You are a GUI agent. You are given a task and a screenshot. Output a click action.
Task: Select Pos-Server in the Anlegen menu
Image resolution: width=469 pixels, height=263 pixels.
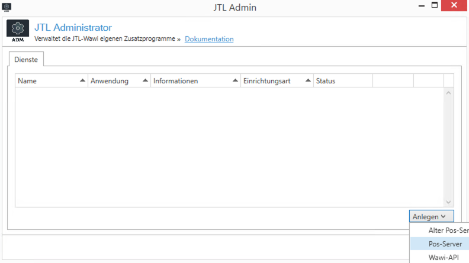(445, 243)
